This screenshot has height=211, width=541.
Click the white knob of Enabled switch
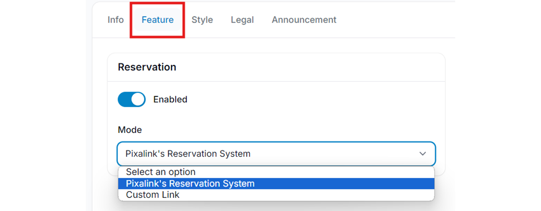click(x=138, y=100)
